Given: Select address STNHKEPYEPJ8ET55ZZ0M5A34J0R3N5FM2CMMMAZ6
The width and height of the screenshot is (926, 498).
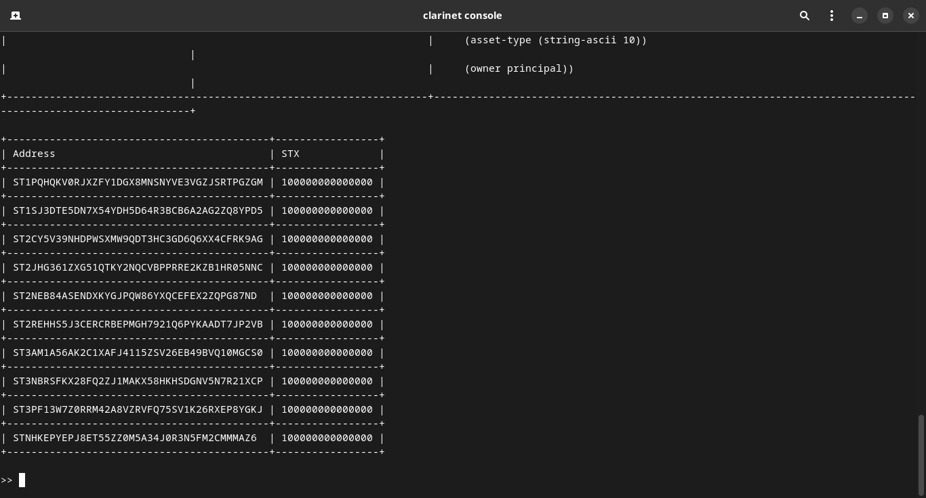Looking at the screenshot, I should coord(135,438).
